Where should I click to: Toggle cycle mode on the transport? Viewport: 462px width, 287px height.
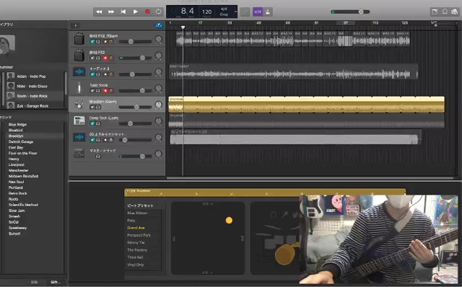pos(159,12)
